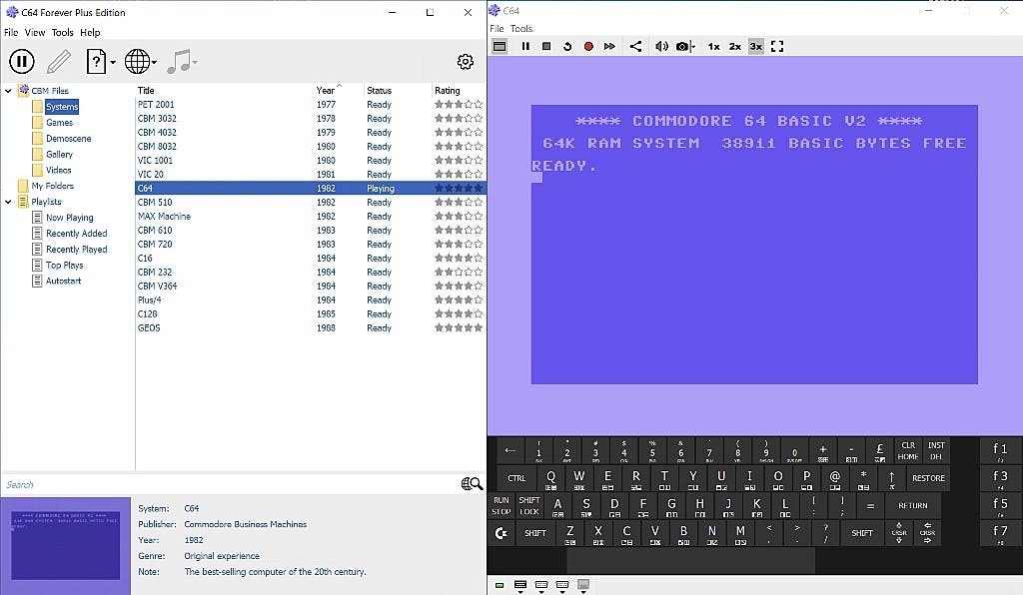Toggle the virtual keyboard panel icon

coord(500,46)
